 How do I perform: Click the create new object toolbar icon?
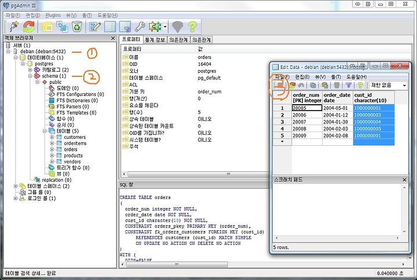click(x=62, y=27)
